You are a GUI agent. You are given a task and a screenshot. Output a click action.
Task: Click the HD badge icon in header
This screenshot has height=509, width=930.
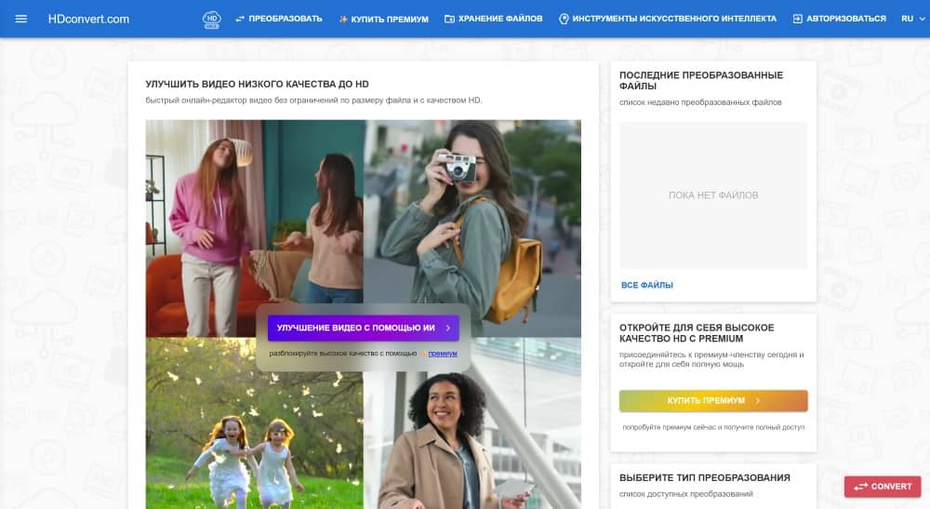[x=212, y=19]
